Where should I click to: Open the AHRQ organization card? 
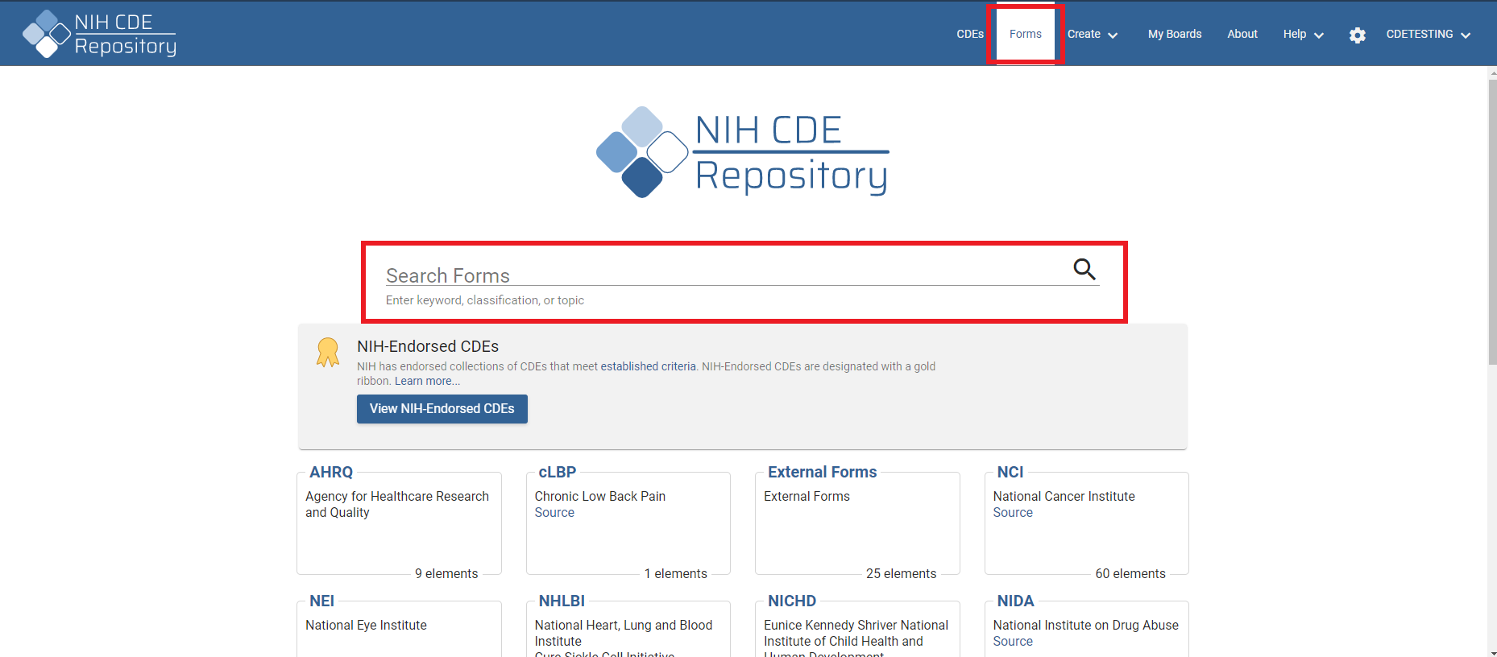(x=331, y=473)
